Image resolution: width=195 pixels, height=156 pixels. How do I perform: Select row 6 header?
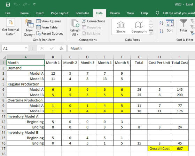(x=3, y=90)
